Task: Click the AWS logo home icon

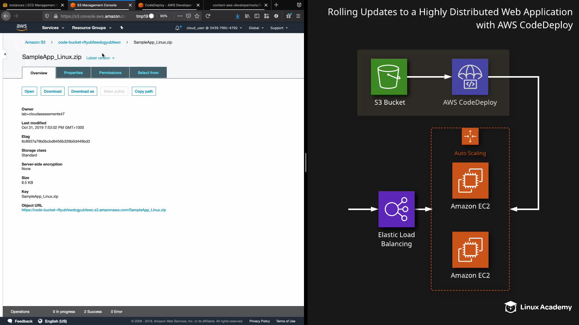Action: pos(21,27)
